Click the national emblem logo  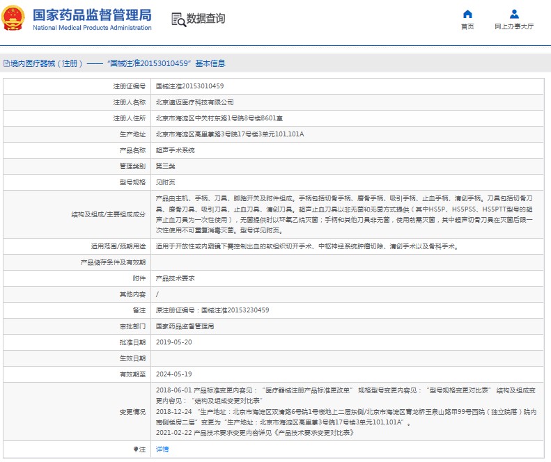tap(14, 18)
